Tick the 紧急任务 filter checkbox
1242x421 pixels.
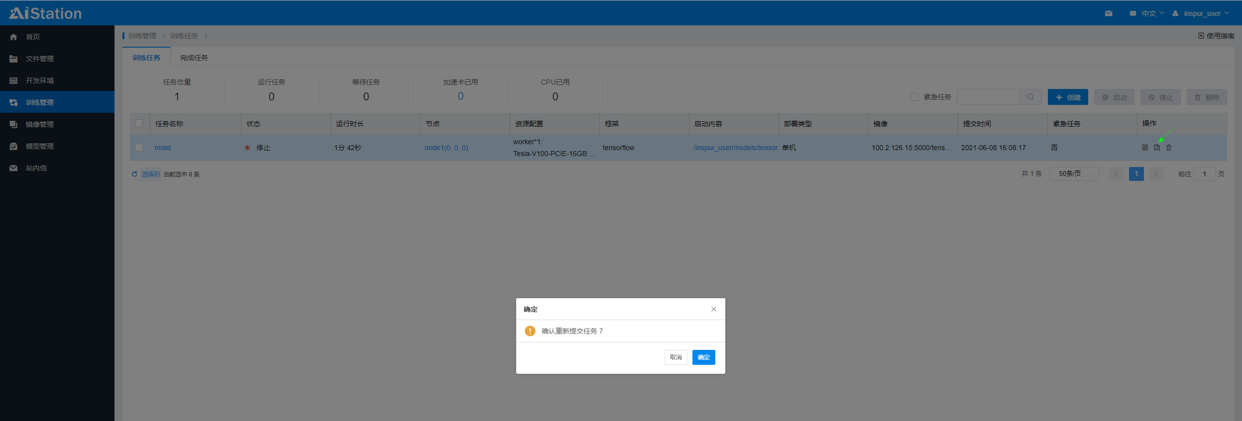[x=914, y=97]
